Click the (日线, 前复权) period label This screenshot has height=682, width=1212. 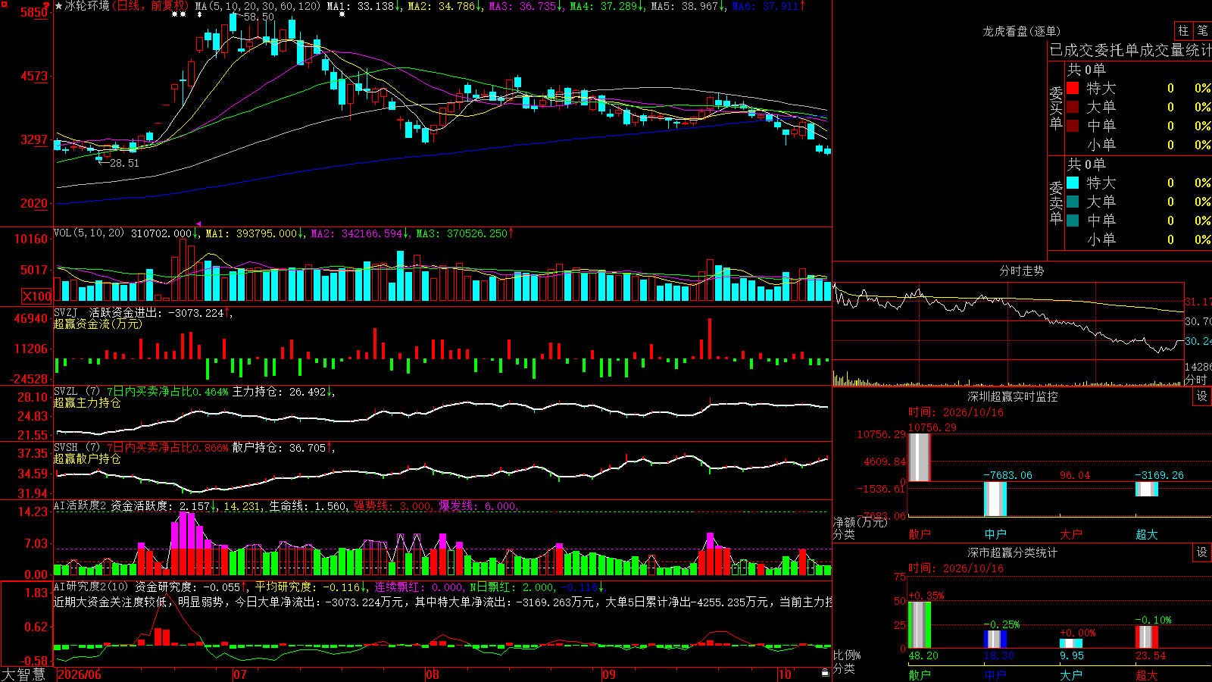tap(148, 6)
